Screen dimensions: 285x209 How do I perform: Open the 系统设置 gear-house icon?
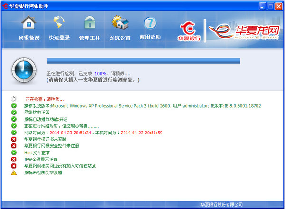tap(120, 22)
